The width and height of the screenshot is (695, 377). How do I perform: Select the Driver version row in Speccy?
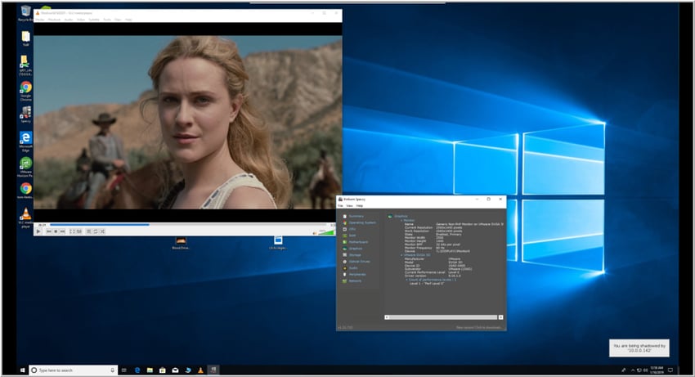click(433, 276)
